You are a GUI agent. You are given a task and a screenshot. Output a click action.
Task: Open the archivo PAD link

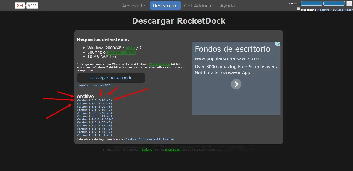tap(102, 85)
